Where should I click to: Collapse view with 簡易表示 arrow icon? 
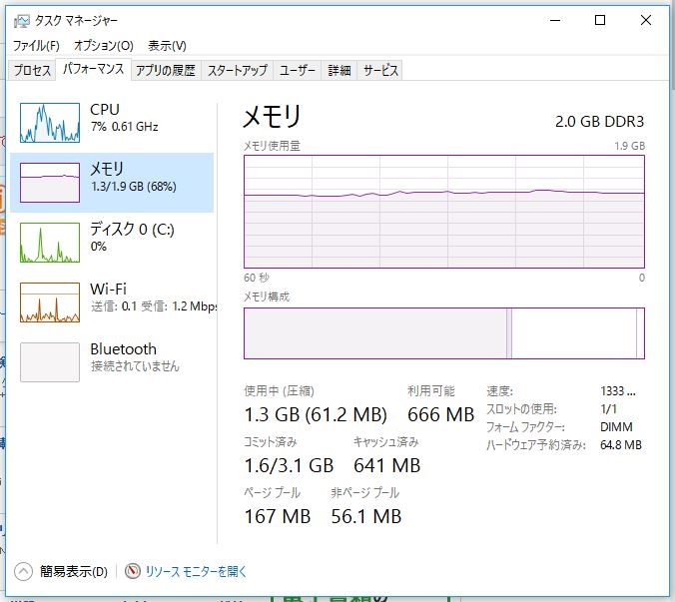click(24, 572)
